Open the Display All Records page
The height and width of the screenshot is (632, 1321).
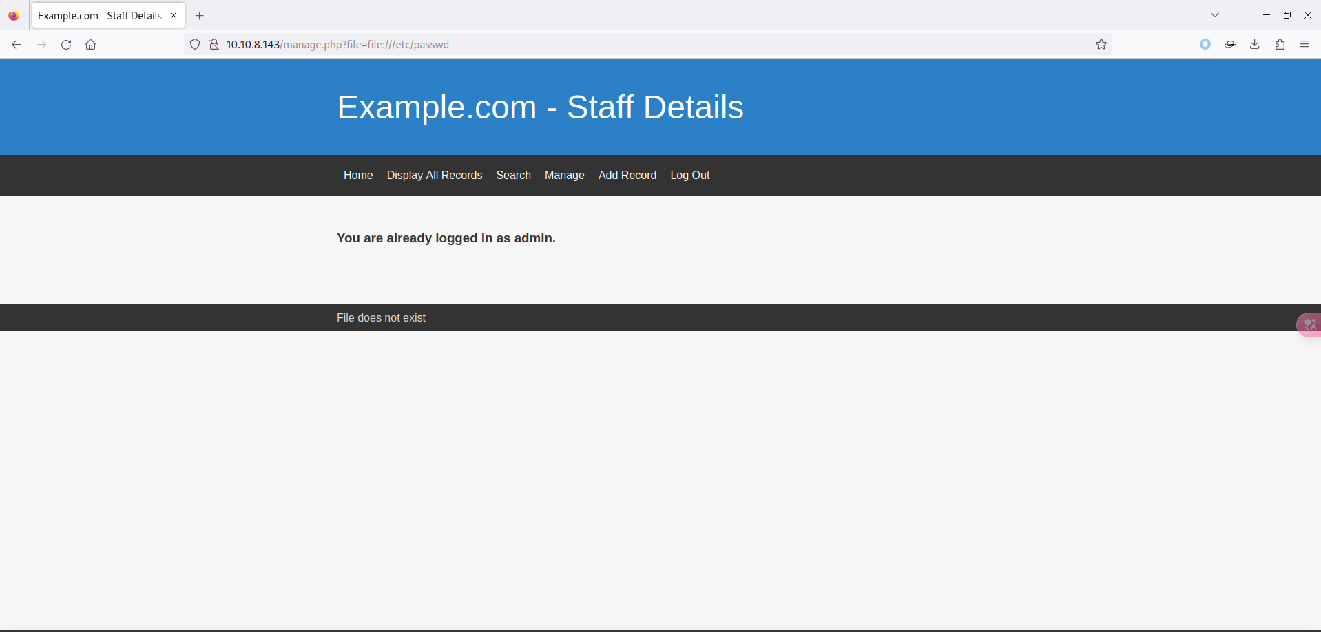[x=434, y=176]
